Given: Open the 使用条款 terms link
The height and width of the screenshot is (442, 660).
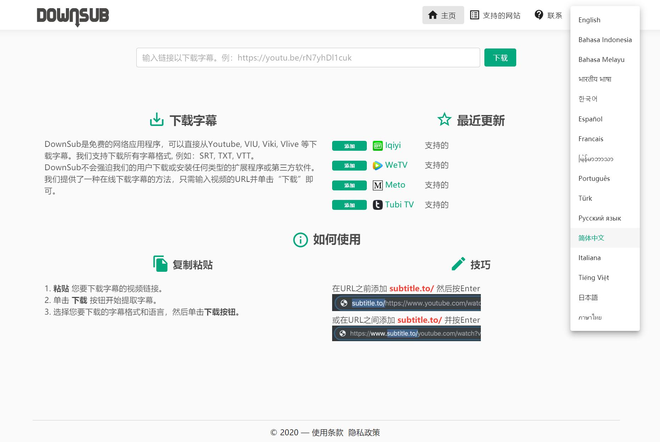Looking at the screenshot, I should [x=328, y=432].
